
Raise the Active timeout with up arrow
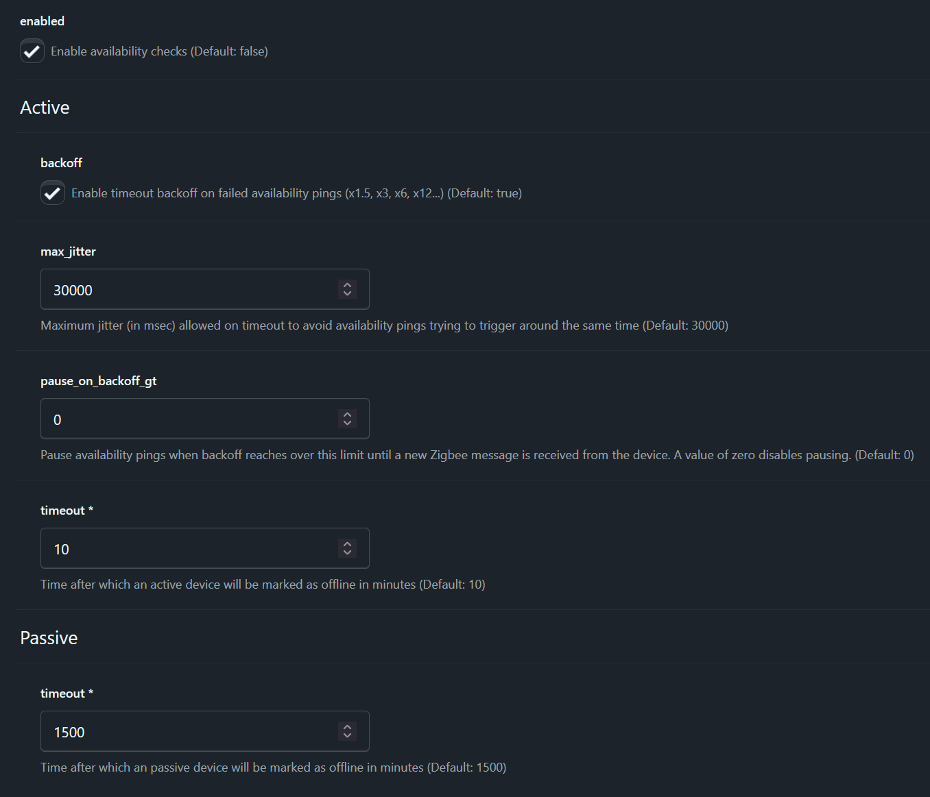pos(348,544)
